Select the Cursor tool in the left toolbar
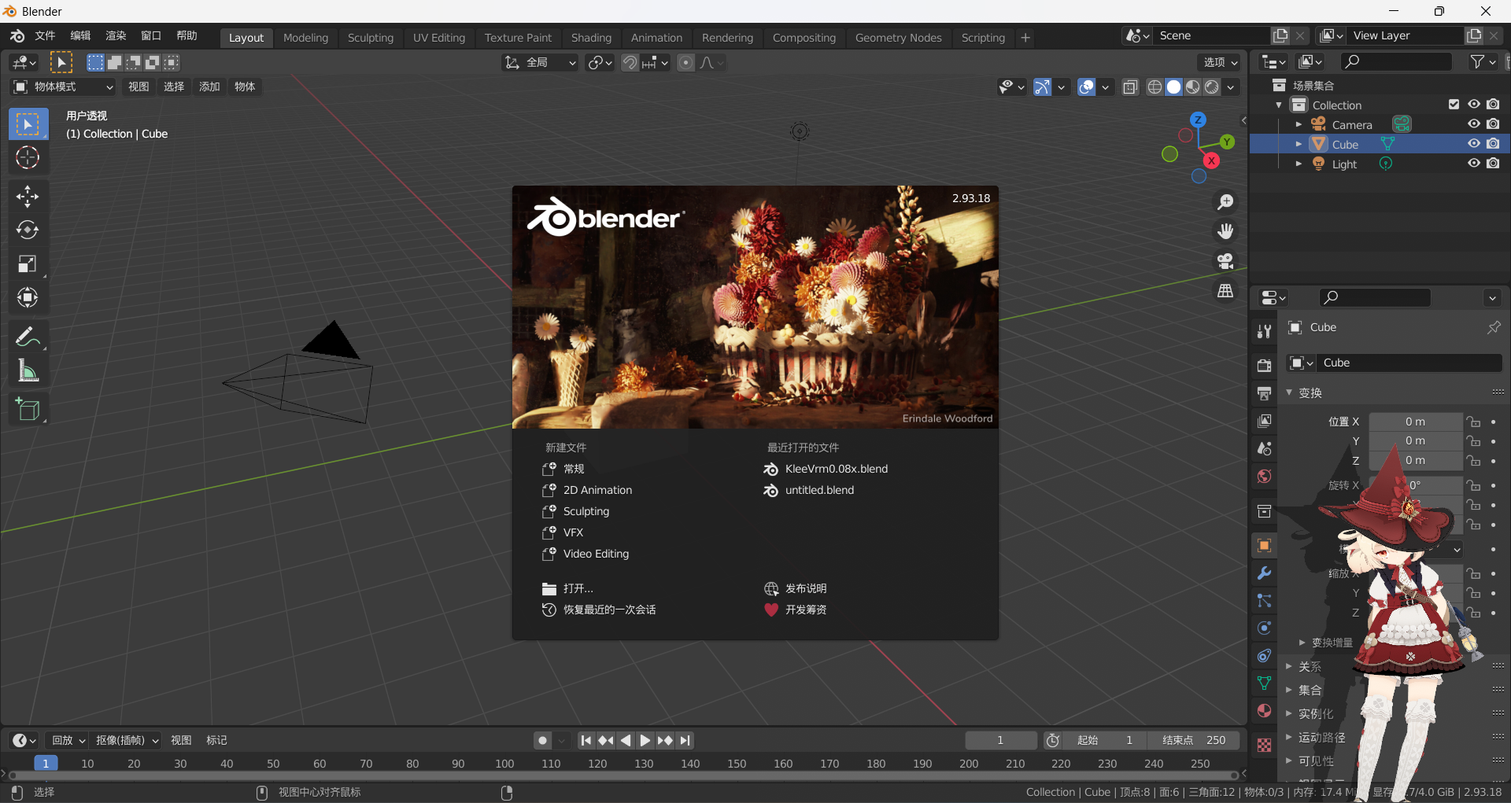 coord(28,158)
